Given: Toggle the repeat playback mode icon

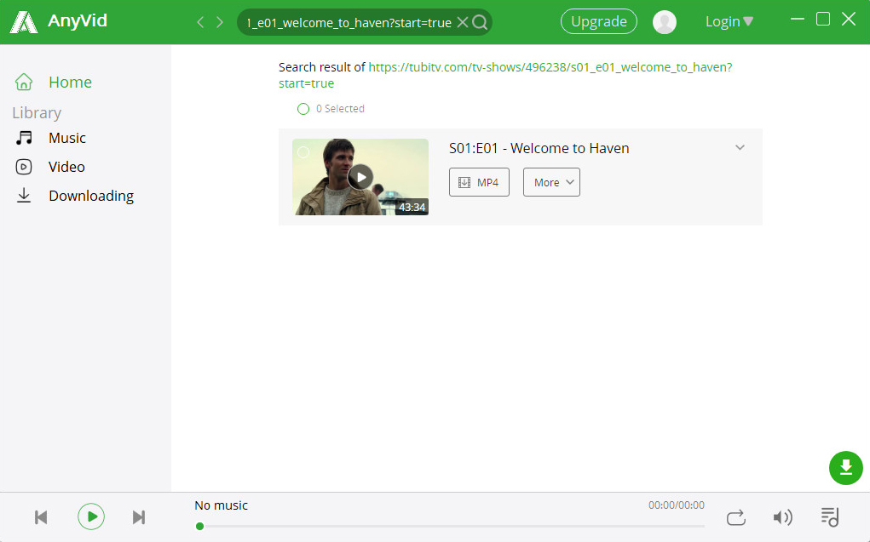Looking at the screenshot, I should coord(735,517).
